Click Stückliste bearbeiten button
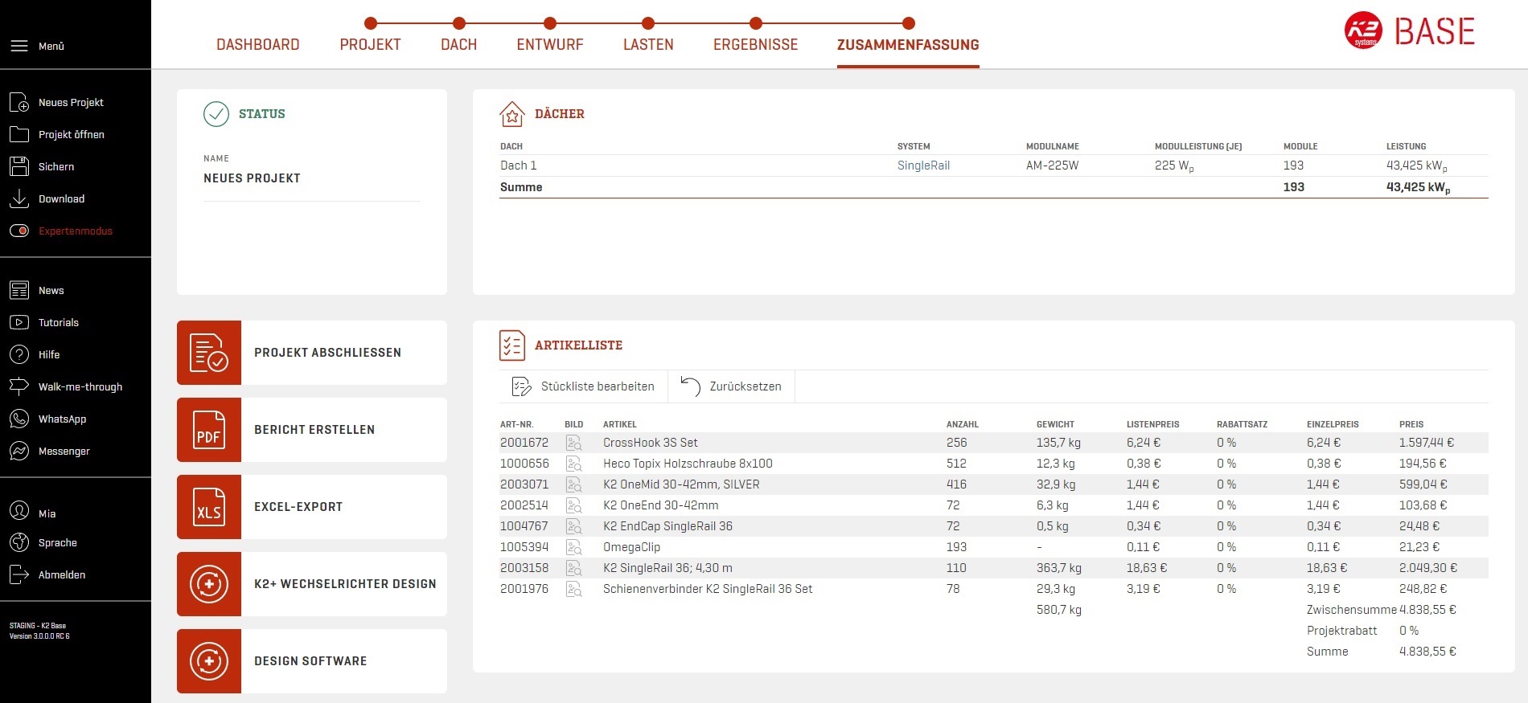This screenshot has height=703, width=1528. click(583, 386)
